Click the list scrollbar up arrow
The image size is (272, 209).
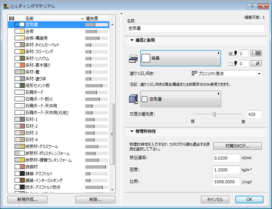[x=112, y=24]
